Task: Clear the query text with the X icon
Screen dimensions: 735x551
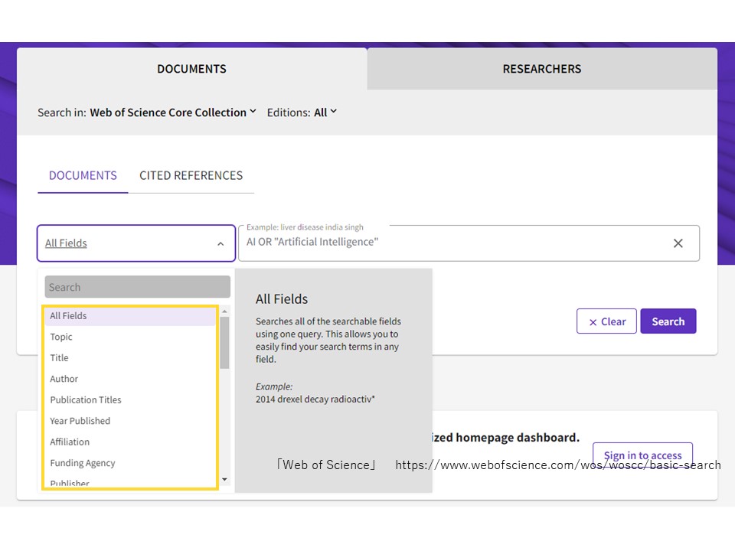Action: [x=678, y=243]
